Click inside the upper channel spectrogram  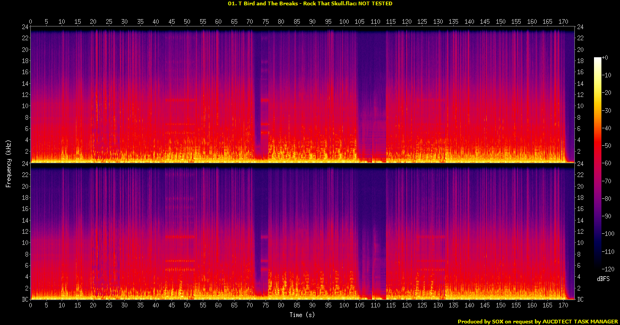[302, 95]
